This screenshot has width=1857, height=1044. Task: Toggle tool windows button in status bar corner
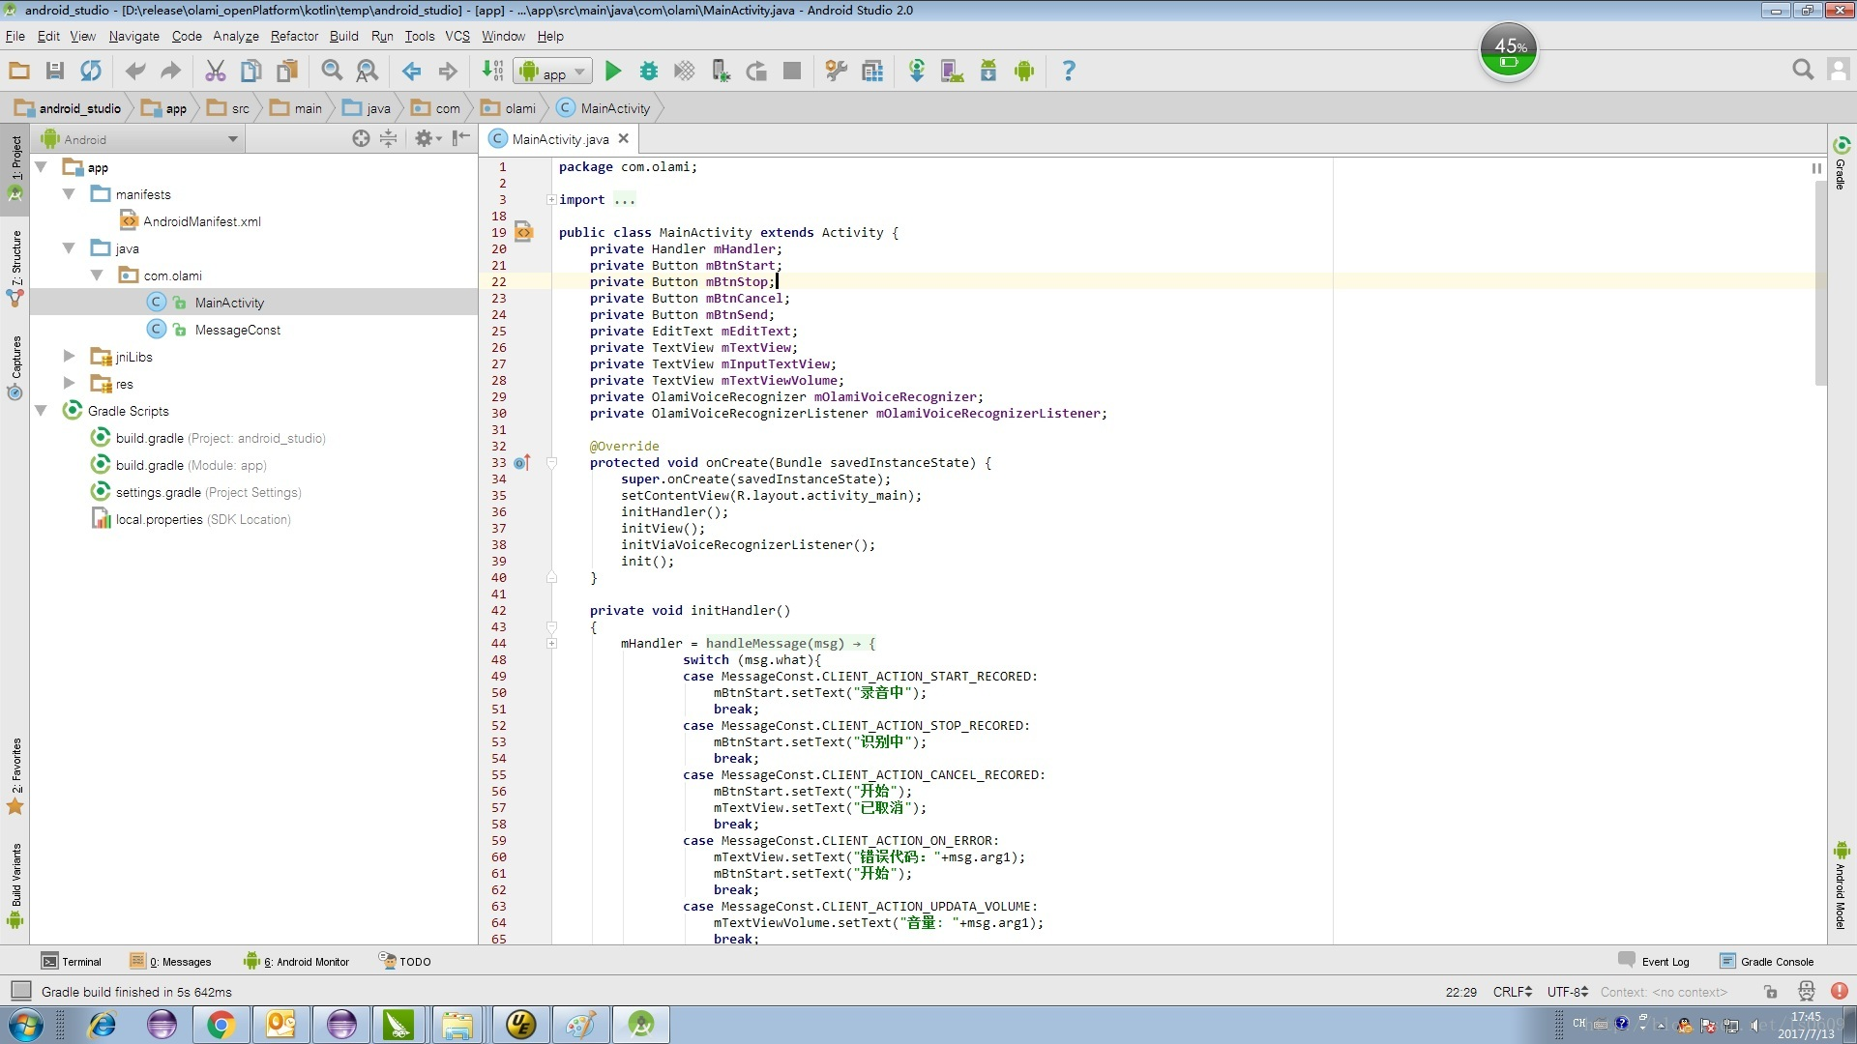click(x=20, y=991)
